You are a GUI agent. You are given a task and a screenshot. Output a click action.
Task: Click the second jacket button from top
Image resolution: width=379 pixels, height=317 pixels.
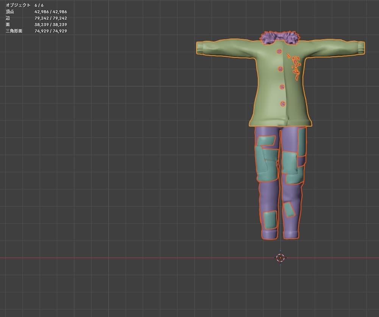point(281,69)
